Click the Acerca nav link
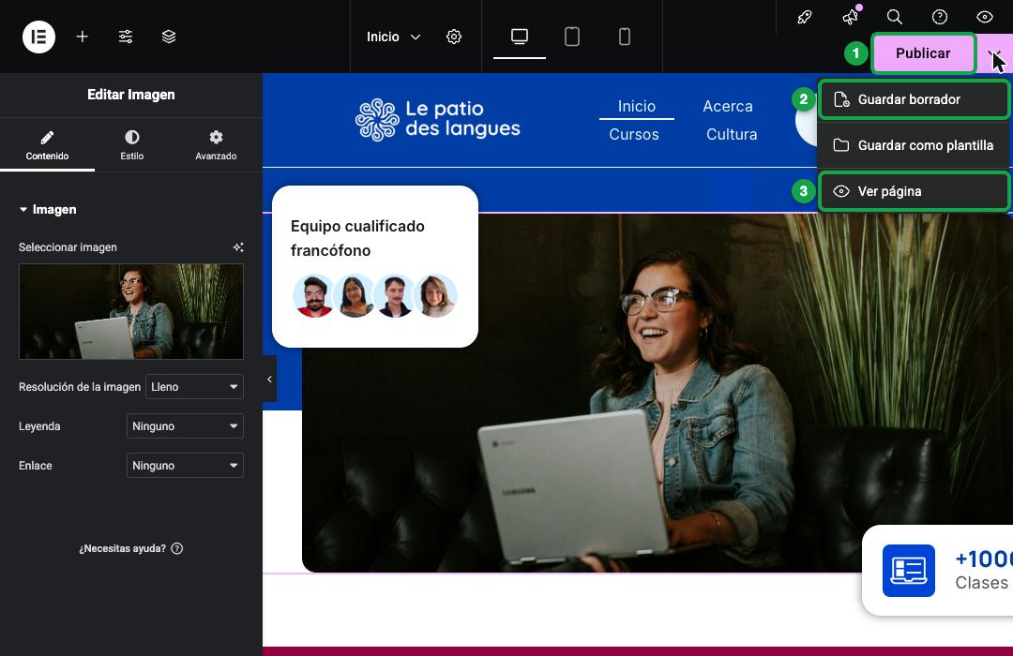The height and width of the screenshot is (656, 1013). pyautogui.click(x=728, y=106)
